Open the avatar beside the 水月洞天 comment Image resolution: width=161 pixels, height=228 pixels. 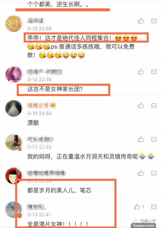pyautogui.click(x=13, y=142)
